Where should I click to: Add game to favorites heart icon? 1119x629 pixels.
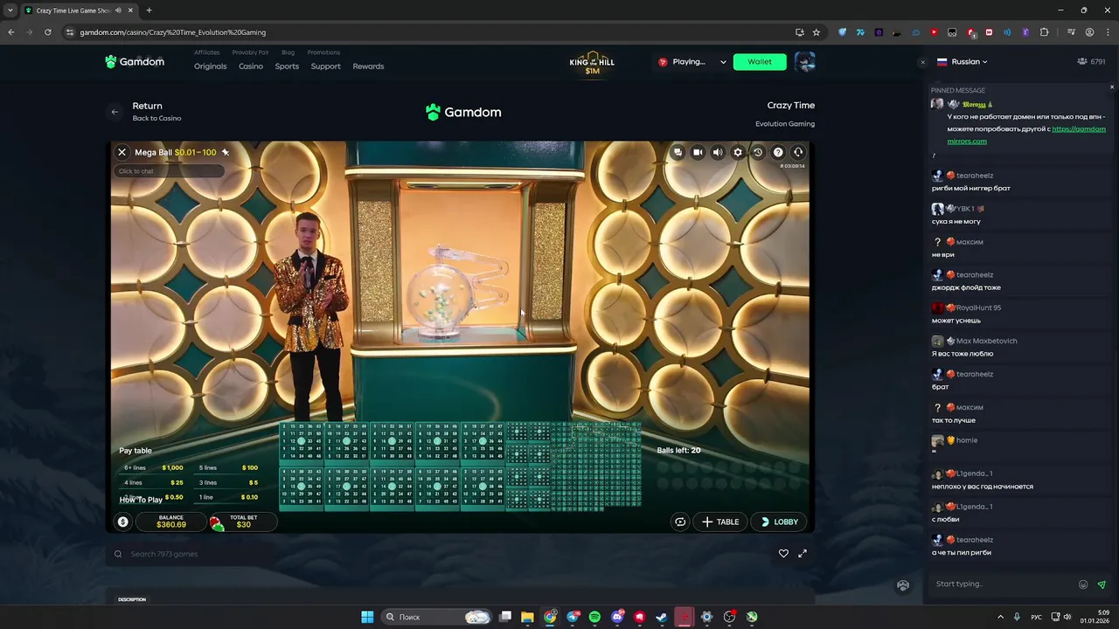coord(783,553)
